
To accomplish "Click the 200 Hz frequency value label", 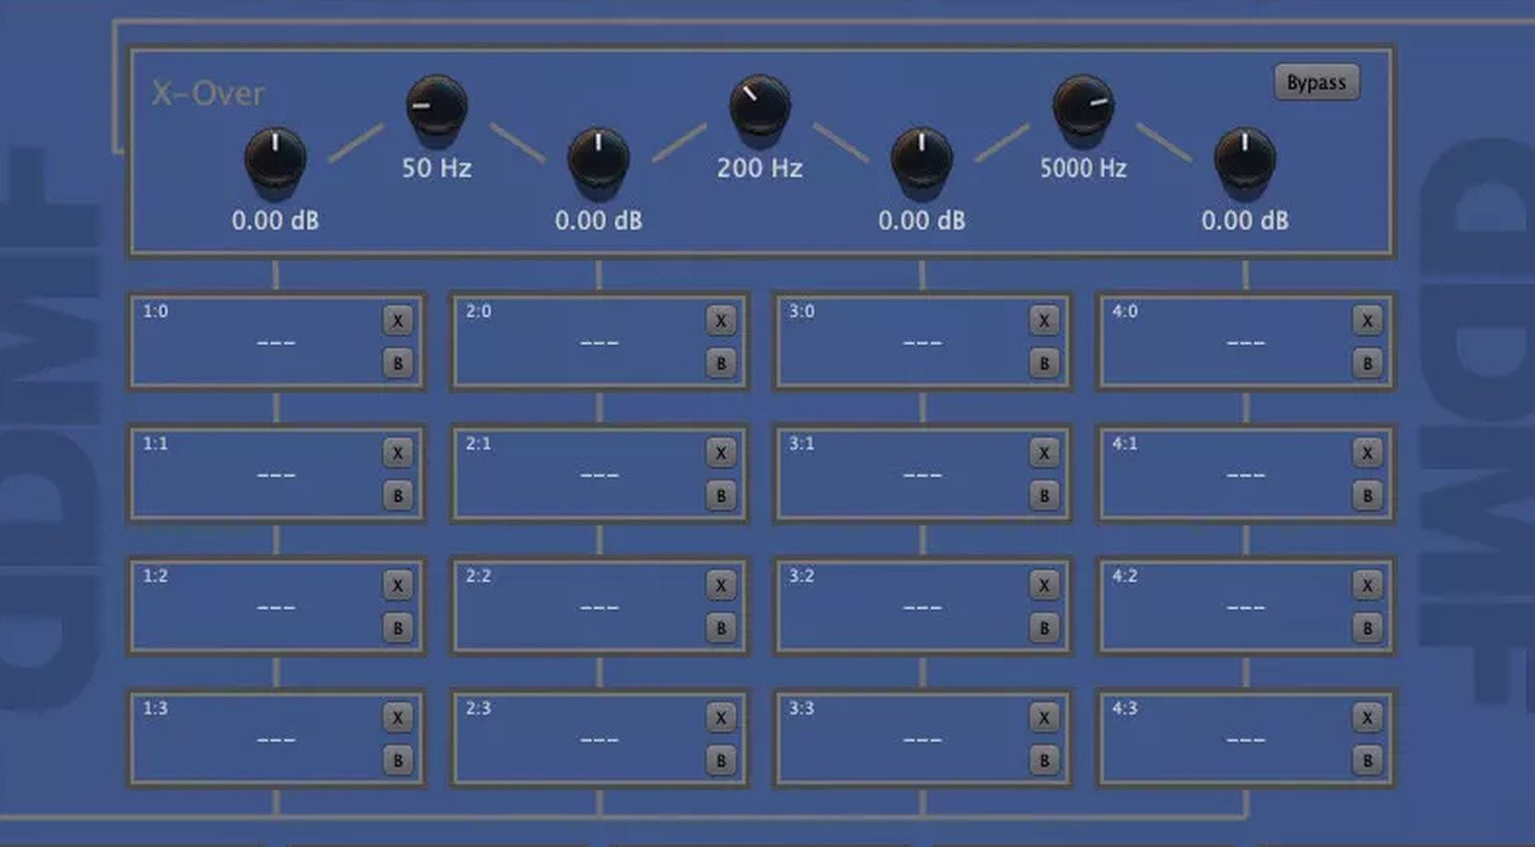I will (x=760, y=168).
